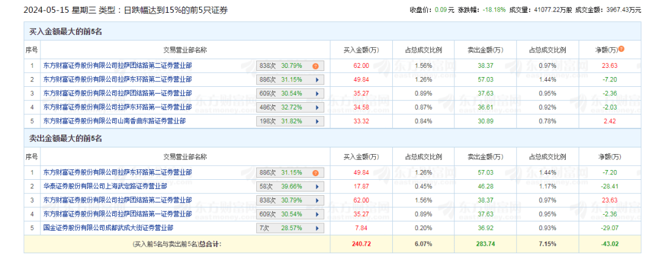This screenshot has height=263, width=662.
Task: Click the 卖出金额最大的前5名 section heading
Action: click(x=66, y=139)
